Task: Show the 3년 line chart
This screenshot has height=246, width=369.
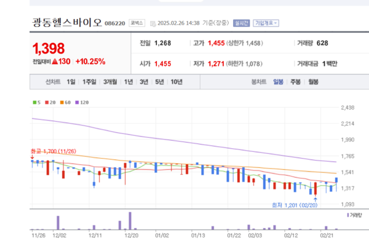Action: click(x=144, y=82)
